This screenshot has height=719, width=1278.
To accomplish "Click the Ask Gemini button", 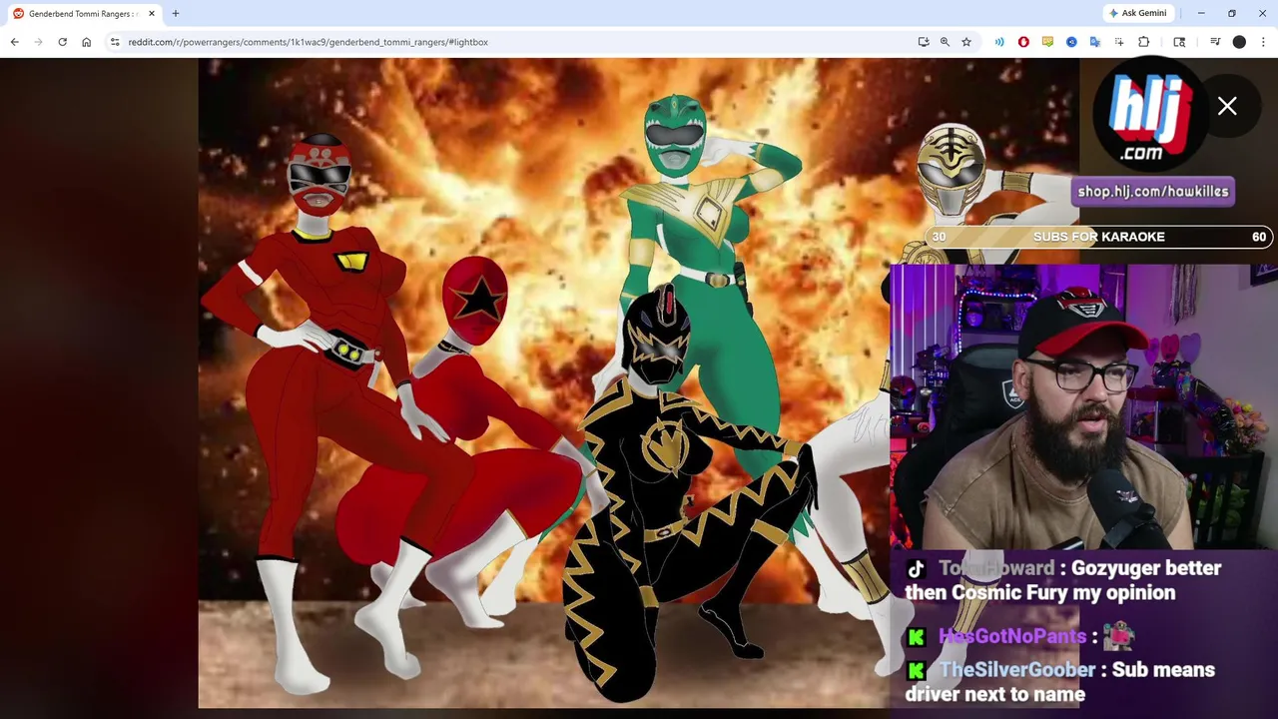I will (1137, 13).
